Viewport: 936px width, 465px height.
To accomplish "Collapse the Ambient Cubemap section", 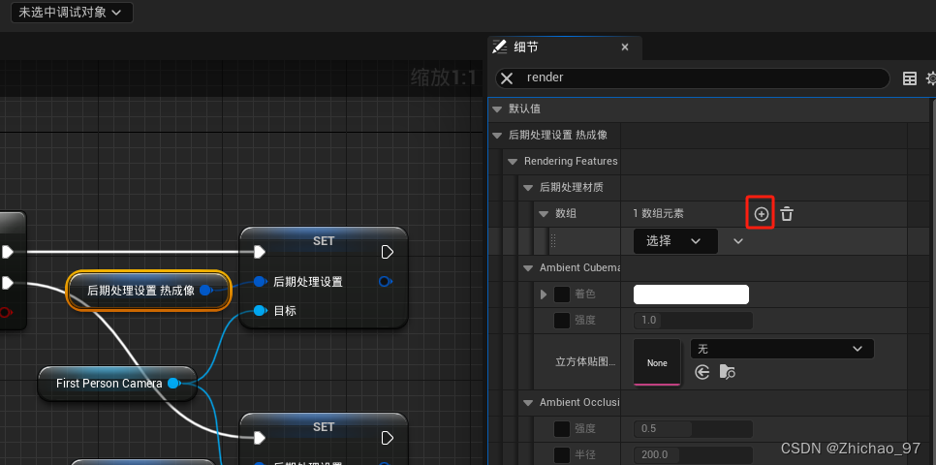I will click(528, 268).
